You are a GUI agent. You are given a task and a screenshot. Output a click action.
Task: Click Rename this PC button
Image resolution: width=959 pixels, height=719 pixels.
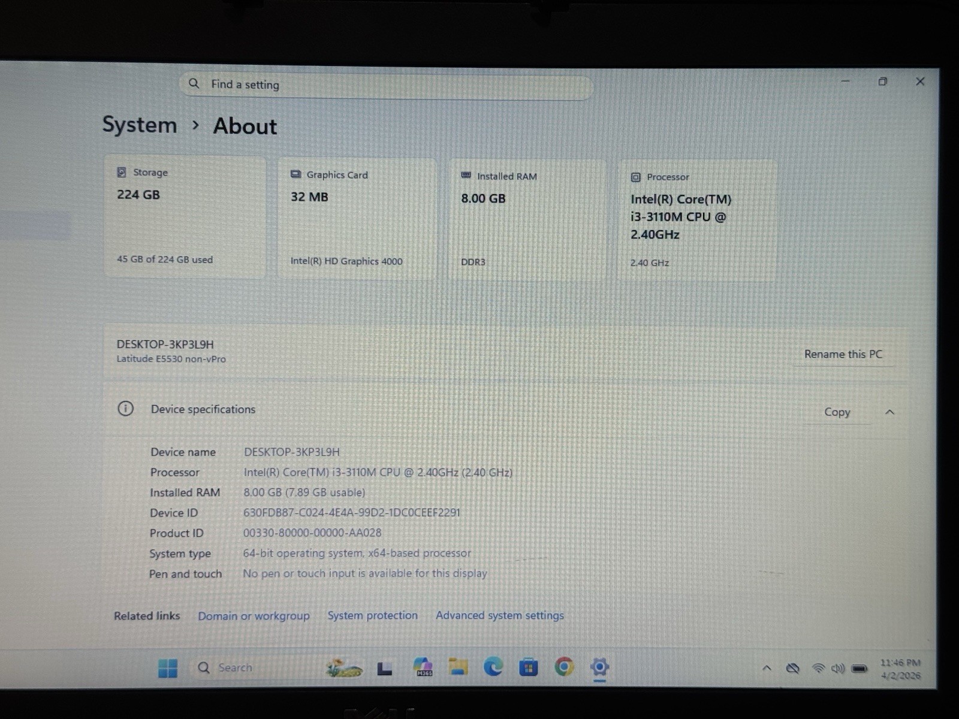point(843,354)
